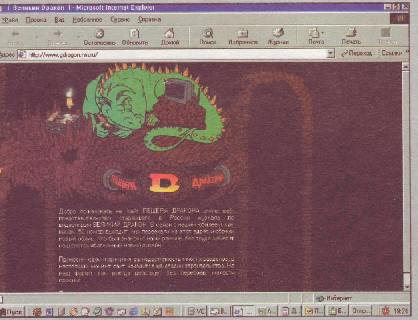This screenshot has width=418, height=320.
Task: Click the address field with gdragon.nm.ru URL
Action: point(176,54)
